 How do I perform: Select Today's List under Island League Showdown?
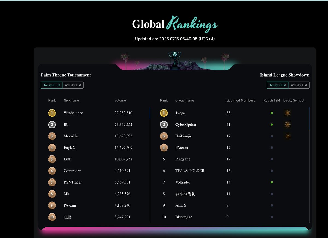(278, 85)
